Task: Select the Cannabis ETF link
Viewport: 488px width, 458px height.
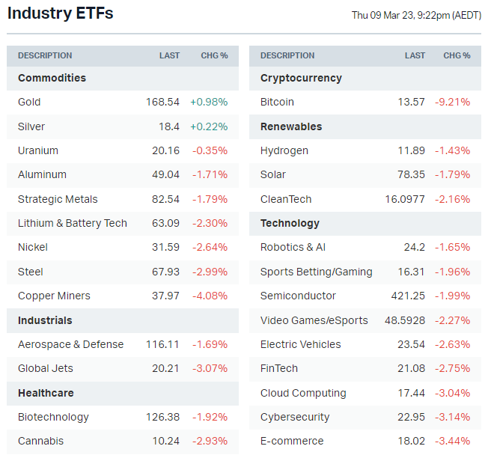Action: [x=40, y=441]
